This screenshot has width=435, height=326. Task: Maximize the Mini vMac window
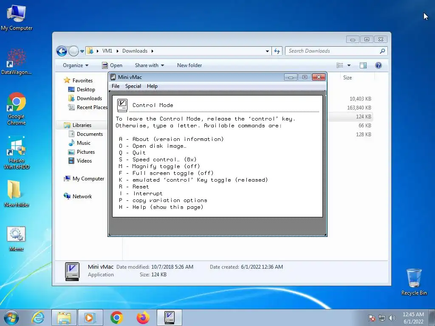305,77
